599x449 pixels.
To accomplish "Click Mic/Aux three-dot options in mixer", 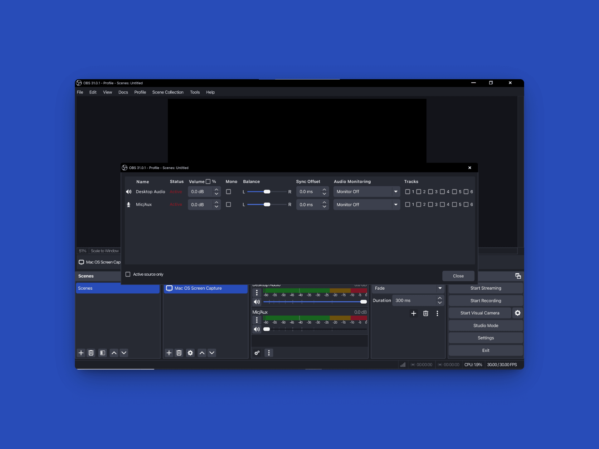I will click(256, 320).
